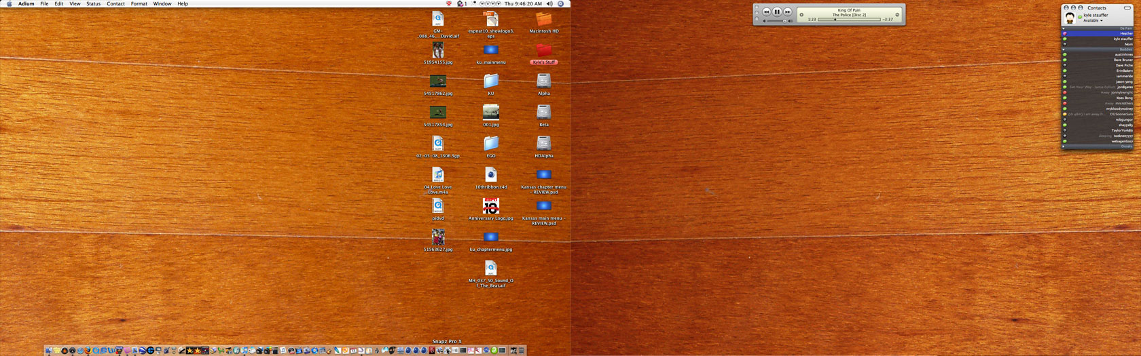The image size is (1141, 356).
Task: Open the Format menu
Action: [139, 3]
